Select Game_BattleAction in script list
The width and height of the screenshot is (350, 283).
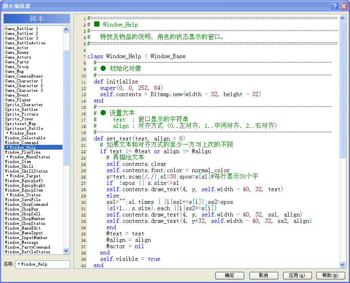(x=34, y=43)
